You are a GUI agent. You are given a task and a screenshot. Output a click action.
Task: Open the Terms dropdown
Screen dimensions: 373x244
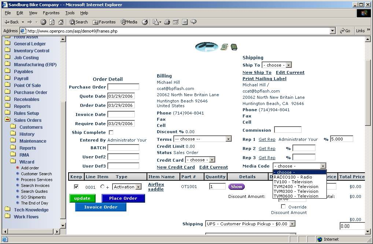pos(203,139)
